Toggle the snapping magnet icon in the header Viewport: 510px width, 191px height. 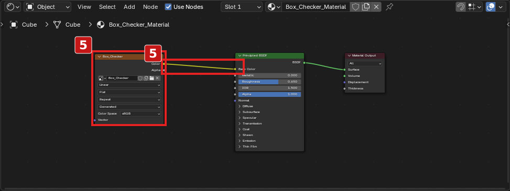[x=461, y=7]
